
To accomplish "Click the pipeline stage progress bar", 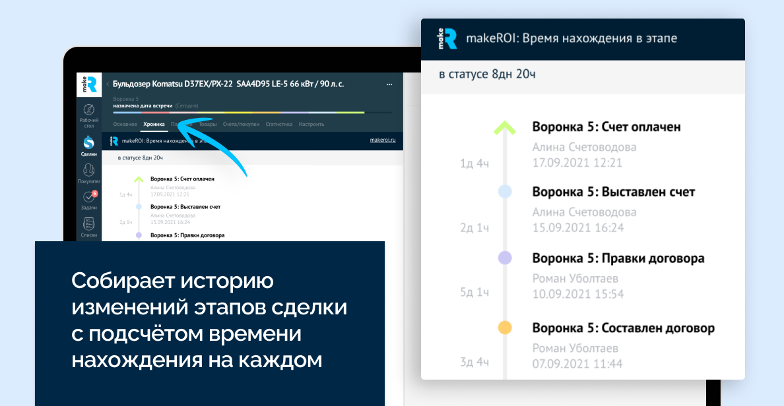I will tap(253, 112).
